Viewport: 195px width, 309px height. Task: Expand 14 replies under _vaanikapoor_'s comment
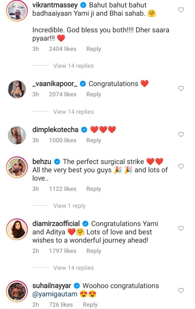(73, 112)
